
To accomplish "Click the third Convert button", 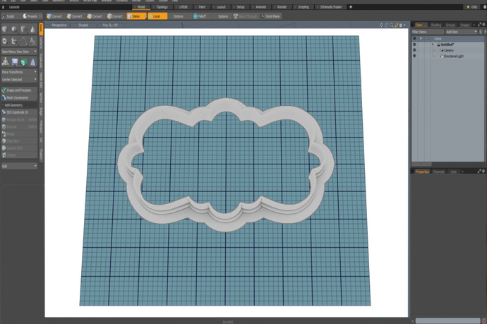I will click(x=95, y=16).
